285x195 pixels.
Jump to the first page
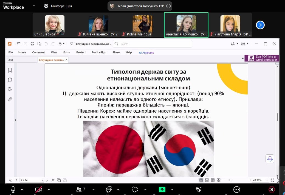click(10, 180)
